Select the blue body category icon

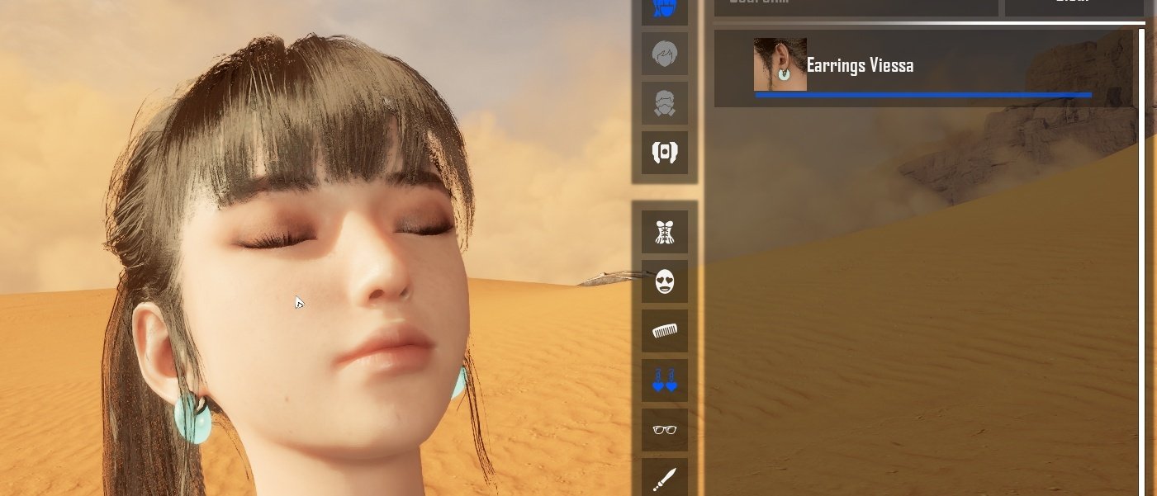[x=665, y=8]
